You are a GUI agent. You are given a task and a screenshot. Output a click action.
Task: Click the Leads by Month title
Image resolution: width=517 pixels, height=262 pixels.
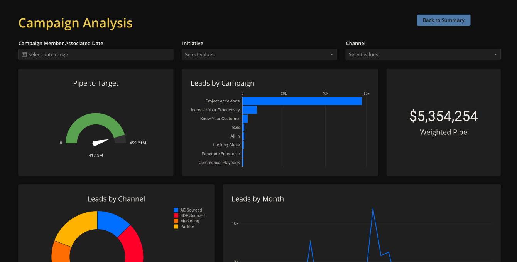click(x=258, y=199)
